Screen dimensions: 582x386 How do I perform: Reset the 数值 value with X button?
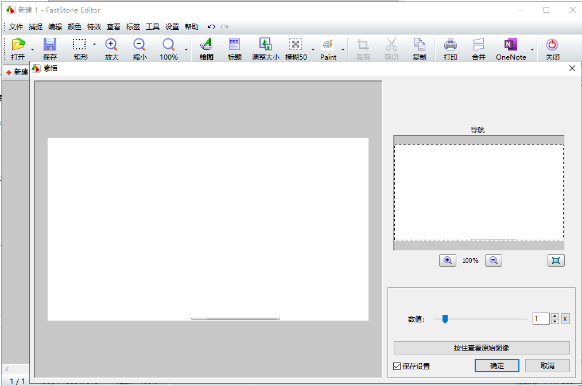pos(565,319)
